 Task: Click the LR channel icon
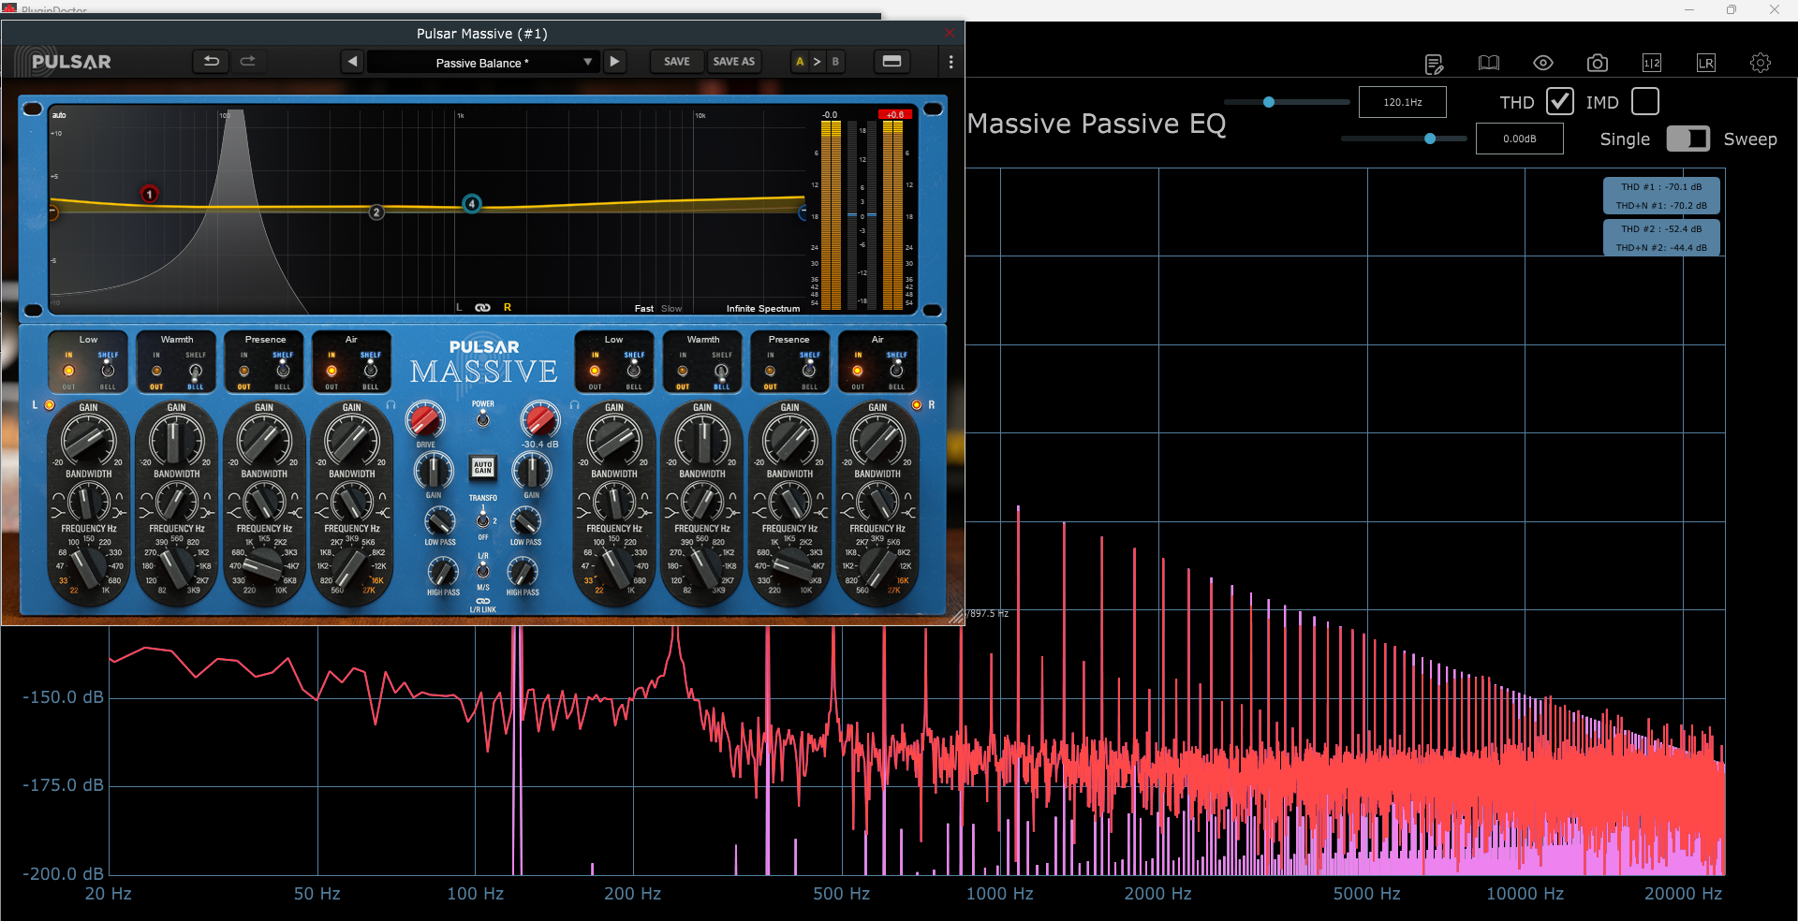(x=1705, y=63)
